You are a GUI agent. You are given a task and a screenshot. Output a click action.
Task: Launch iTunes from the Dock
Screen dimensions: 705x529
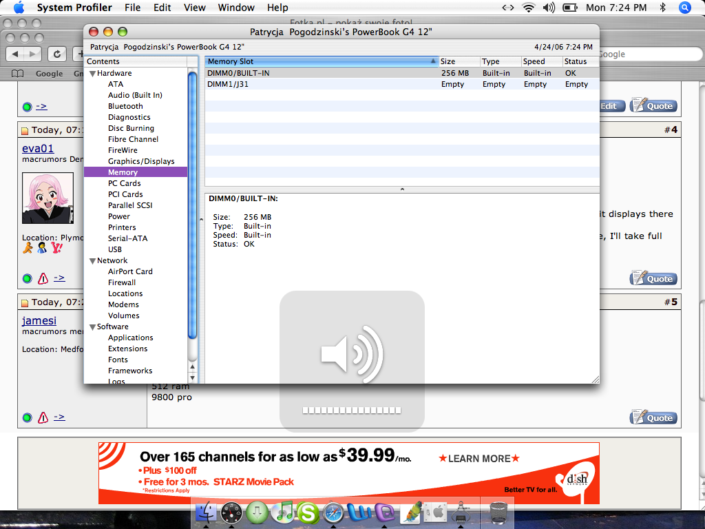[283, 512]
